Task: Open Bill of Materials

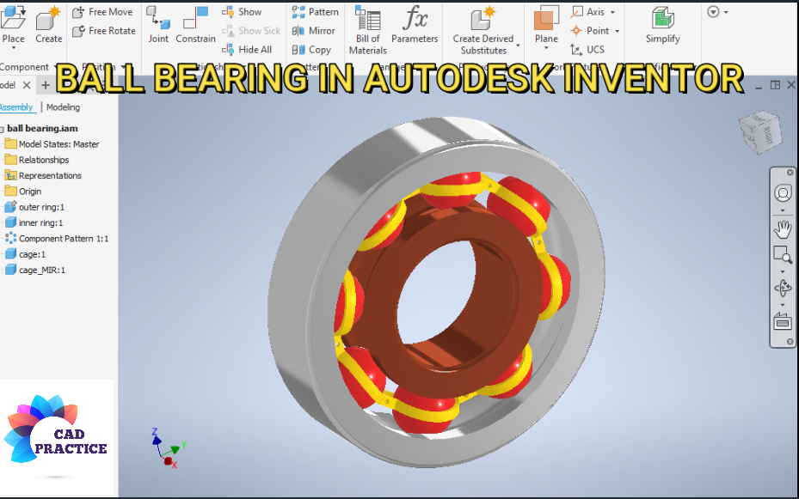Action: [x=368, y=29]
